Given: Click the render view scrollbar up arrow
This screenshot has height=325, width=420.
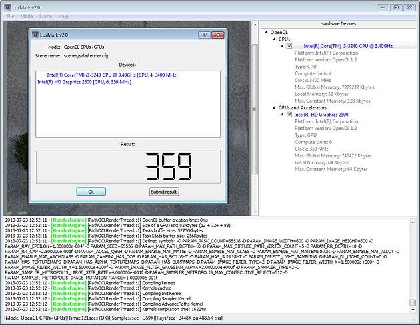Looking at the screenshot, I should [255, 25].
